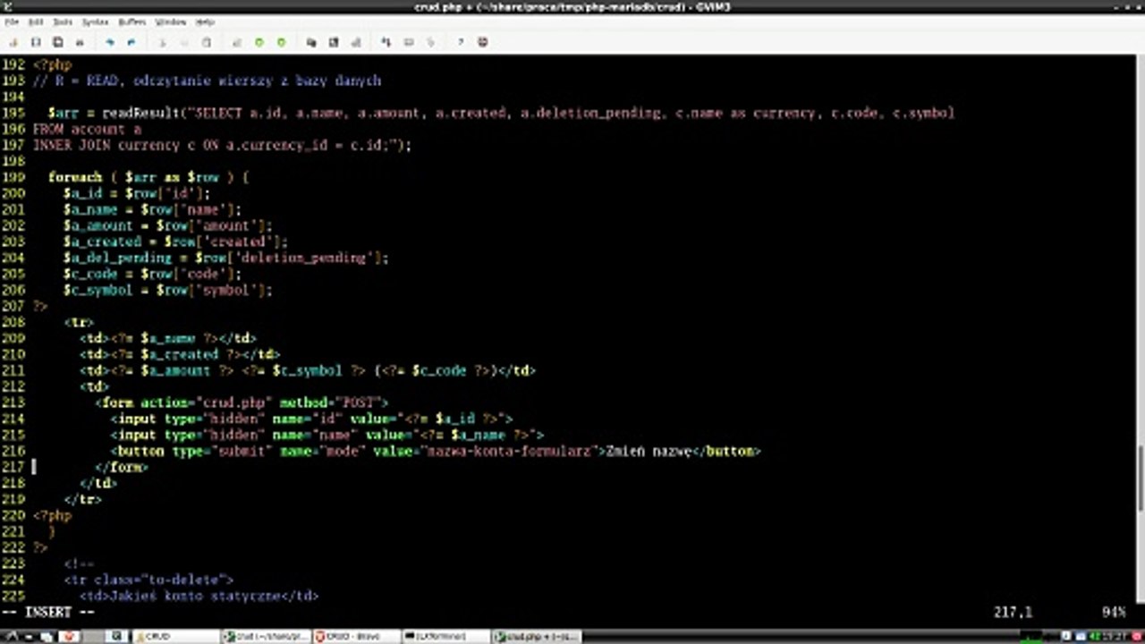Click the Save all files toolbar icon

tap(57, 42)
